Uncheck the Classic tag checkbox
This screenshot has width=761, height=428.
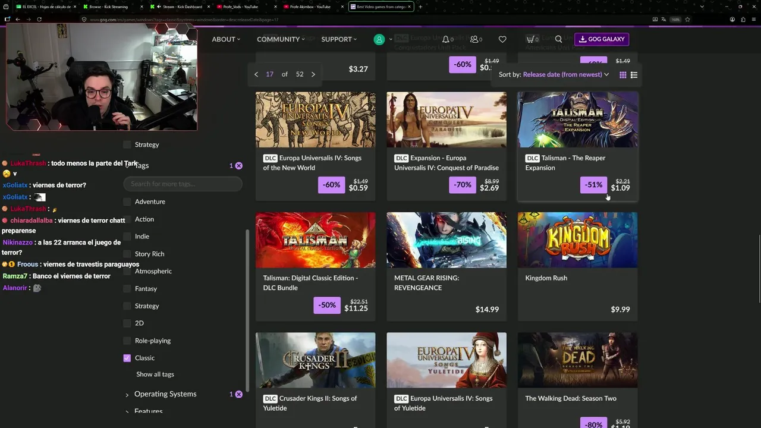(127, 358)
